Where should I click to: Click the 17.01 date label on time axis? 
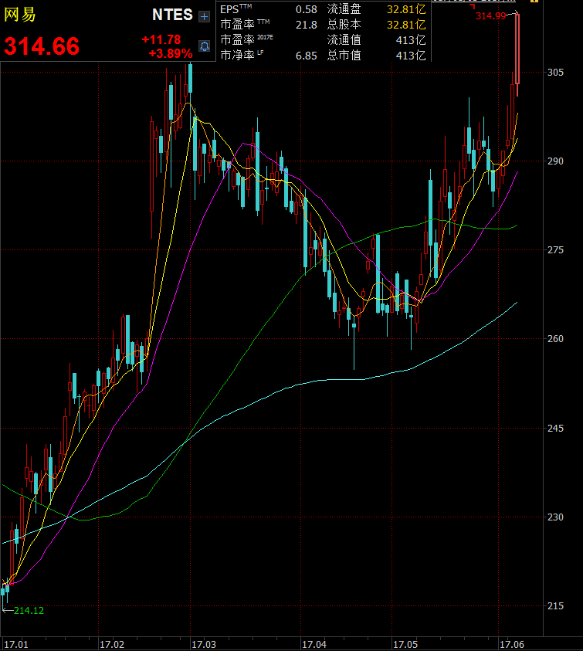(x=15, y=643)
